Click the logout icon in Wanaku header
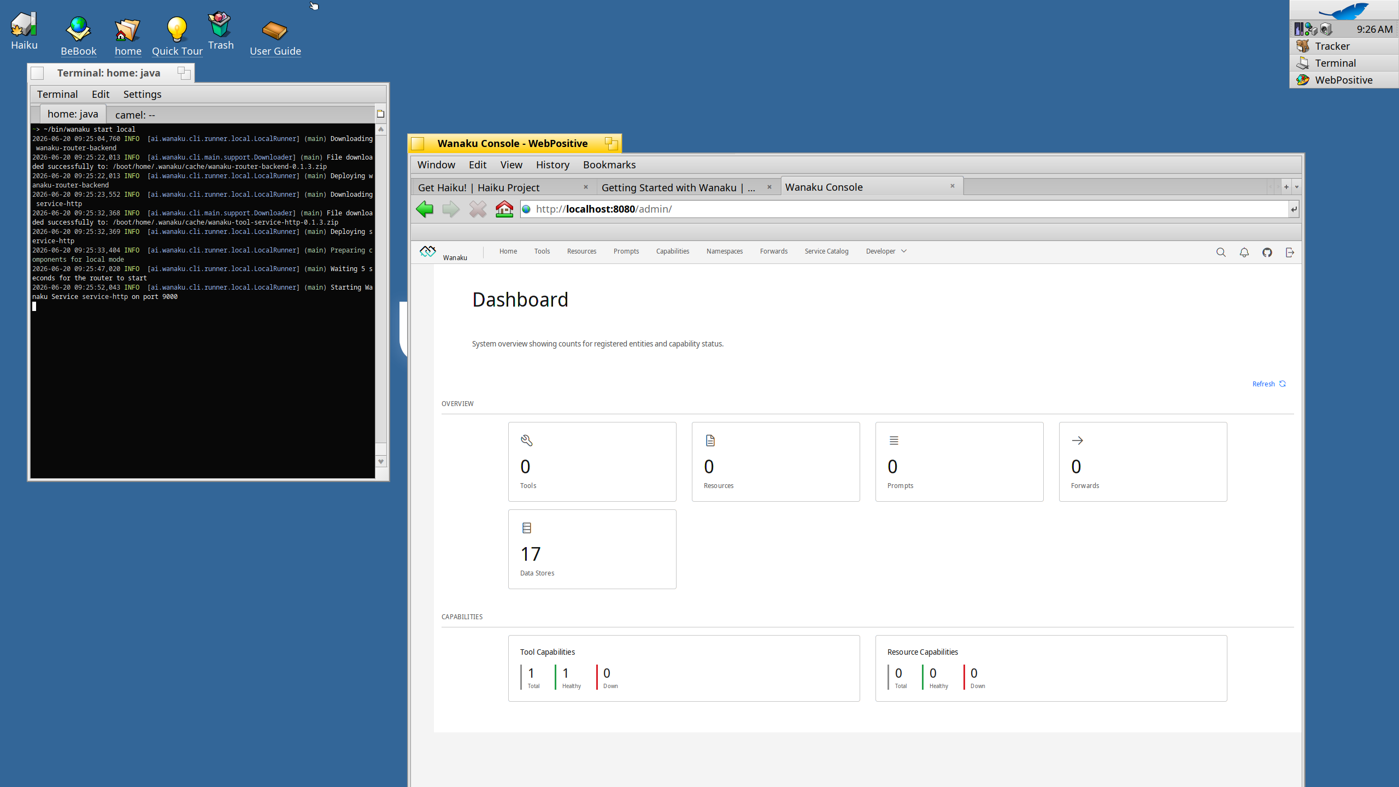 pos(1290,252)
